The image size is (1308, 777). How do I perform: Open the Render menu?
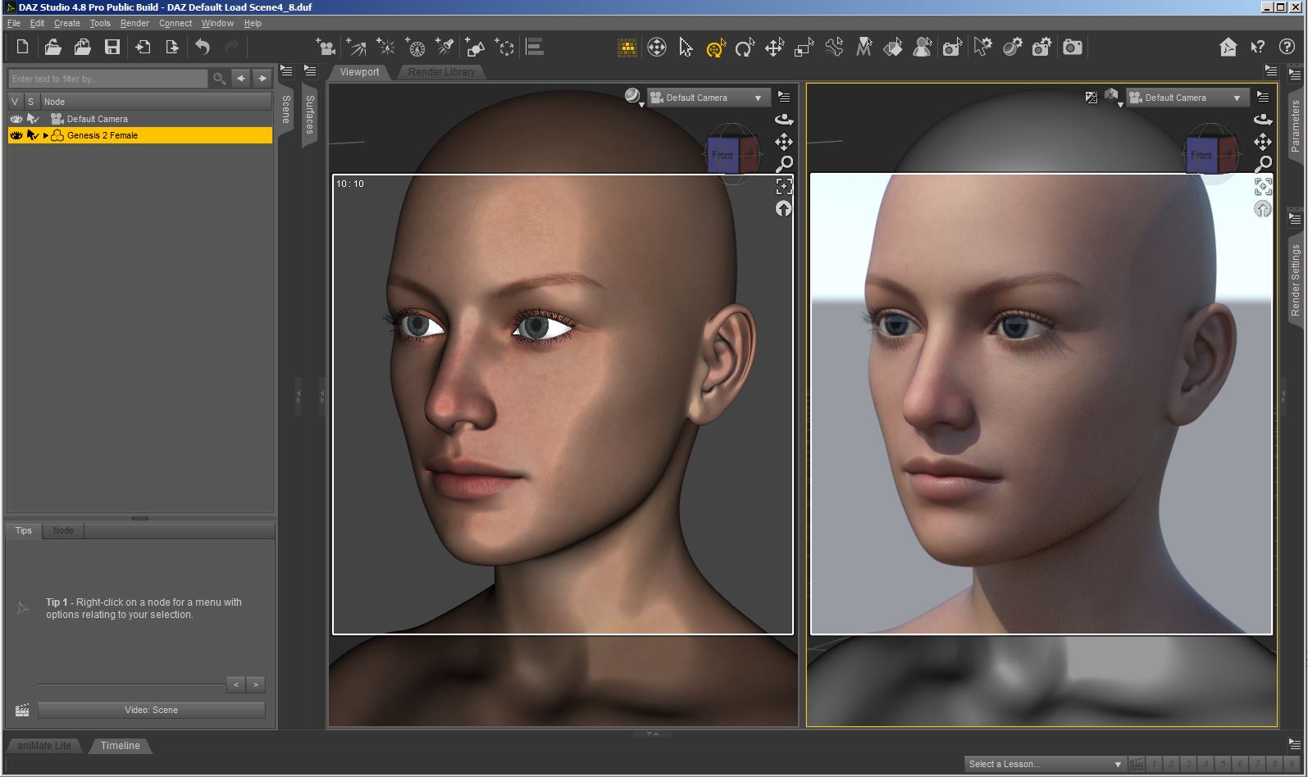point(134,23)
